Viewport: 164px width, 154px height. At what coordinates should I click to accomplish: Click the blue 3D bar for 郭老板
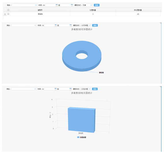click(82, 120)
